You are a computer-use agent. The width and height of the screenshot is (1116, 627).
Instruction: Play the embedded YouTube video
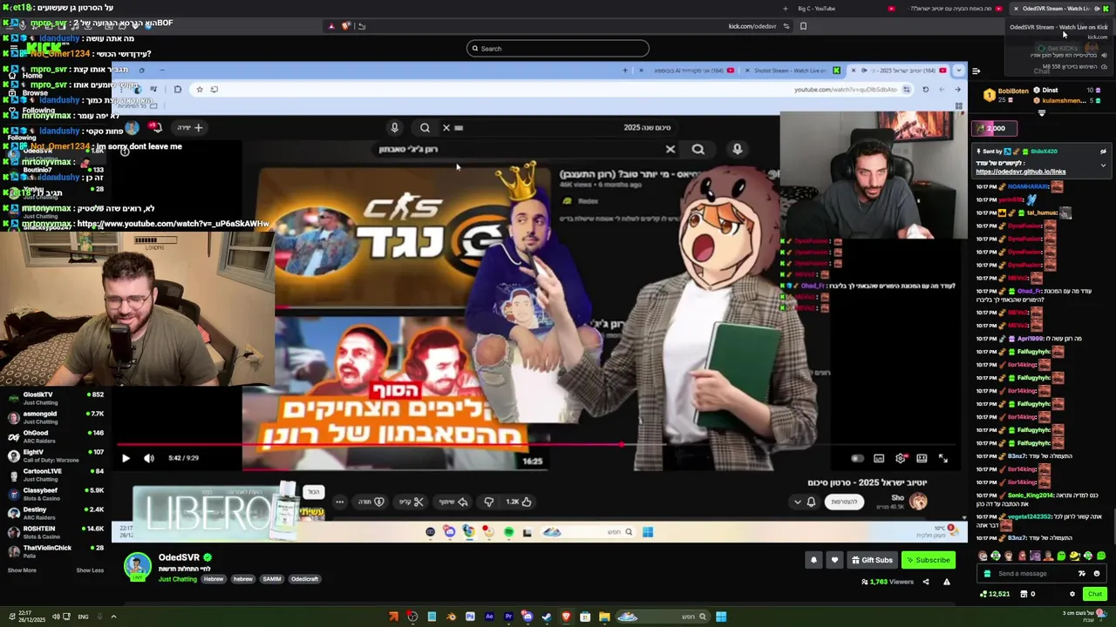(126, 458)
